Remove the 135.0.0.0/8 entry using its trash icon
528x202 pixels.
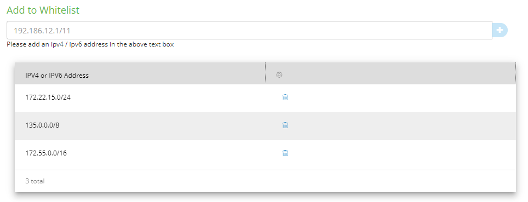pyautogui.click(x=285, y=125)
